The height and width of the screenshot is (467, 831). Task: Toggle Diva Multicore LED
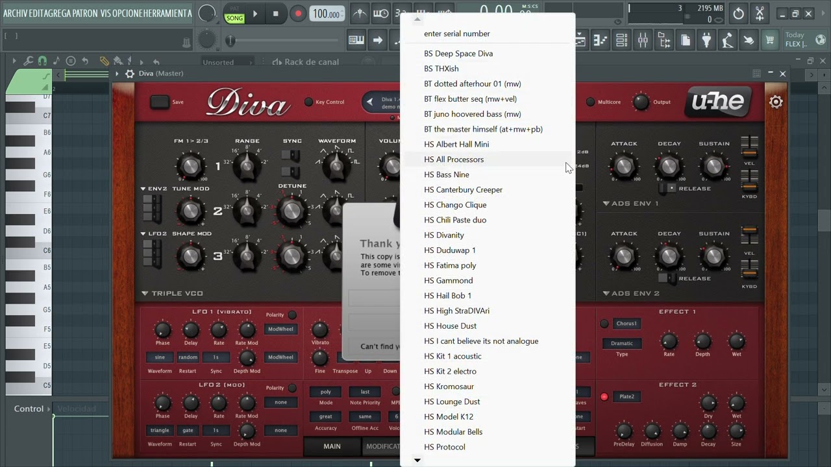(x=590, y=102)
